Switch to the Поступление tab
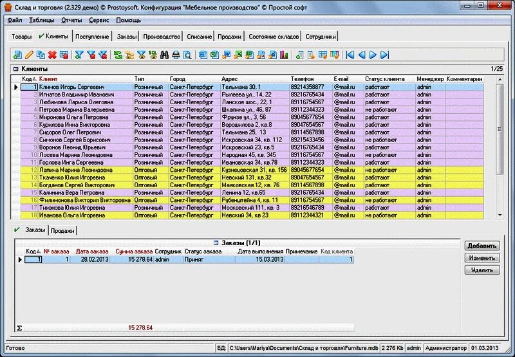Screen dimensions: 515x357 [x=92, y=37]
